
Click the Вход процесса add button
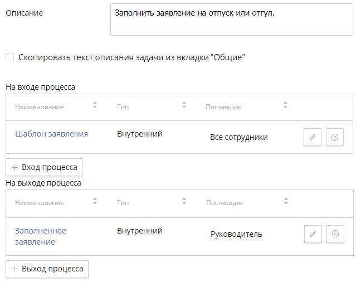44,167
